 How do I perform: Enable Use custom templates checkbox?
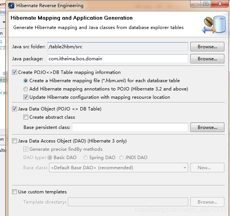click(14, 192)
